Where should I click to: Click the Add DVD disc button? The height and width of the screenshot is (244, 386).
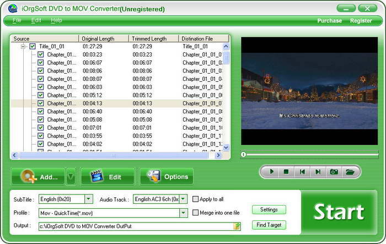coord(38,176)
